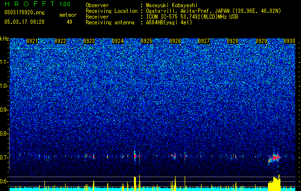The image size is (301, 191).
Task: Select antenna text A504HB(yagi 4el)
Action: pyautogui.click(x=169, y=22)
